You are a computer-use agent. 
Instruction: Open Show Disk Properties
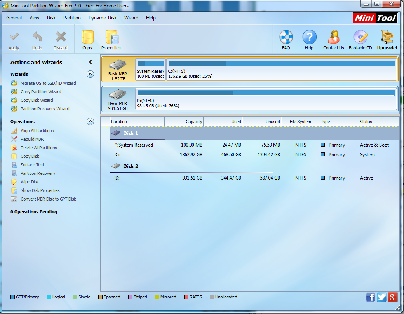click(x=40, y=190)
